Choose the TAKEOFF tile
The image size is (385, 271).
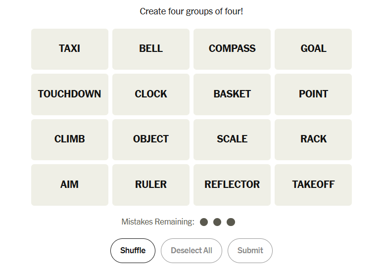click(x=313, y=185)
